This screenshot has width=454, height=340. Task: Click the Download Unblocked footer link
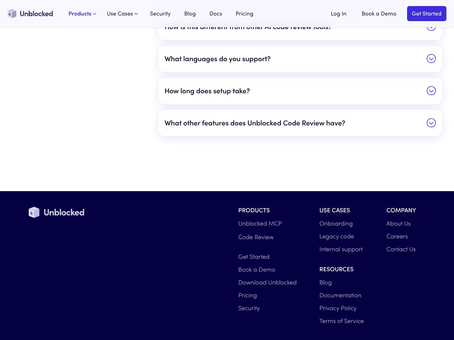tap(267, 282)
